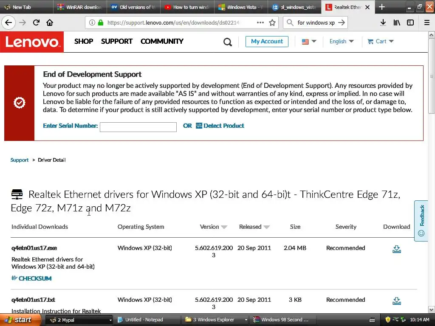This screenshot has width=435, height=326.
Task: View the CHECKSUM for q4etn01us17.exe
Action: pos(31,278)
